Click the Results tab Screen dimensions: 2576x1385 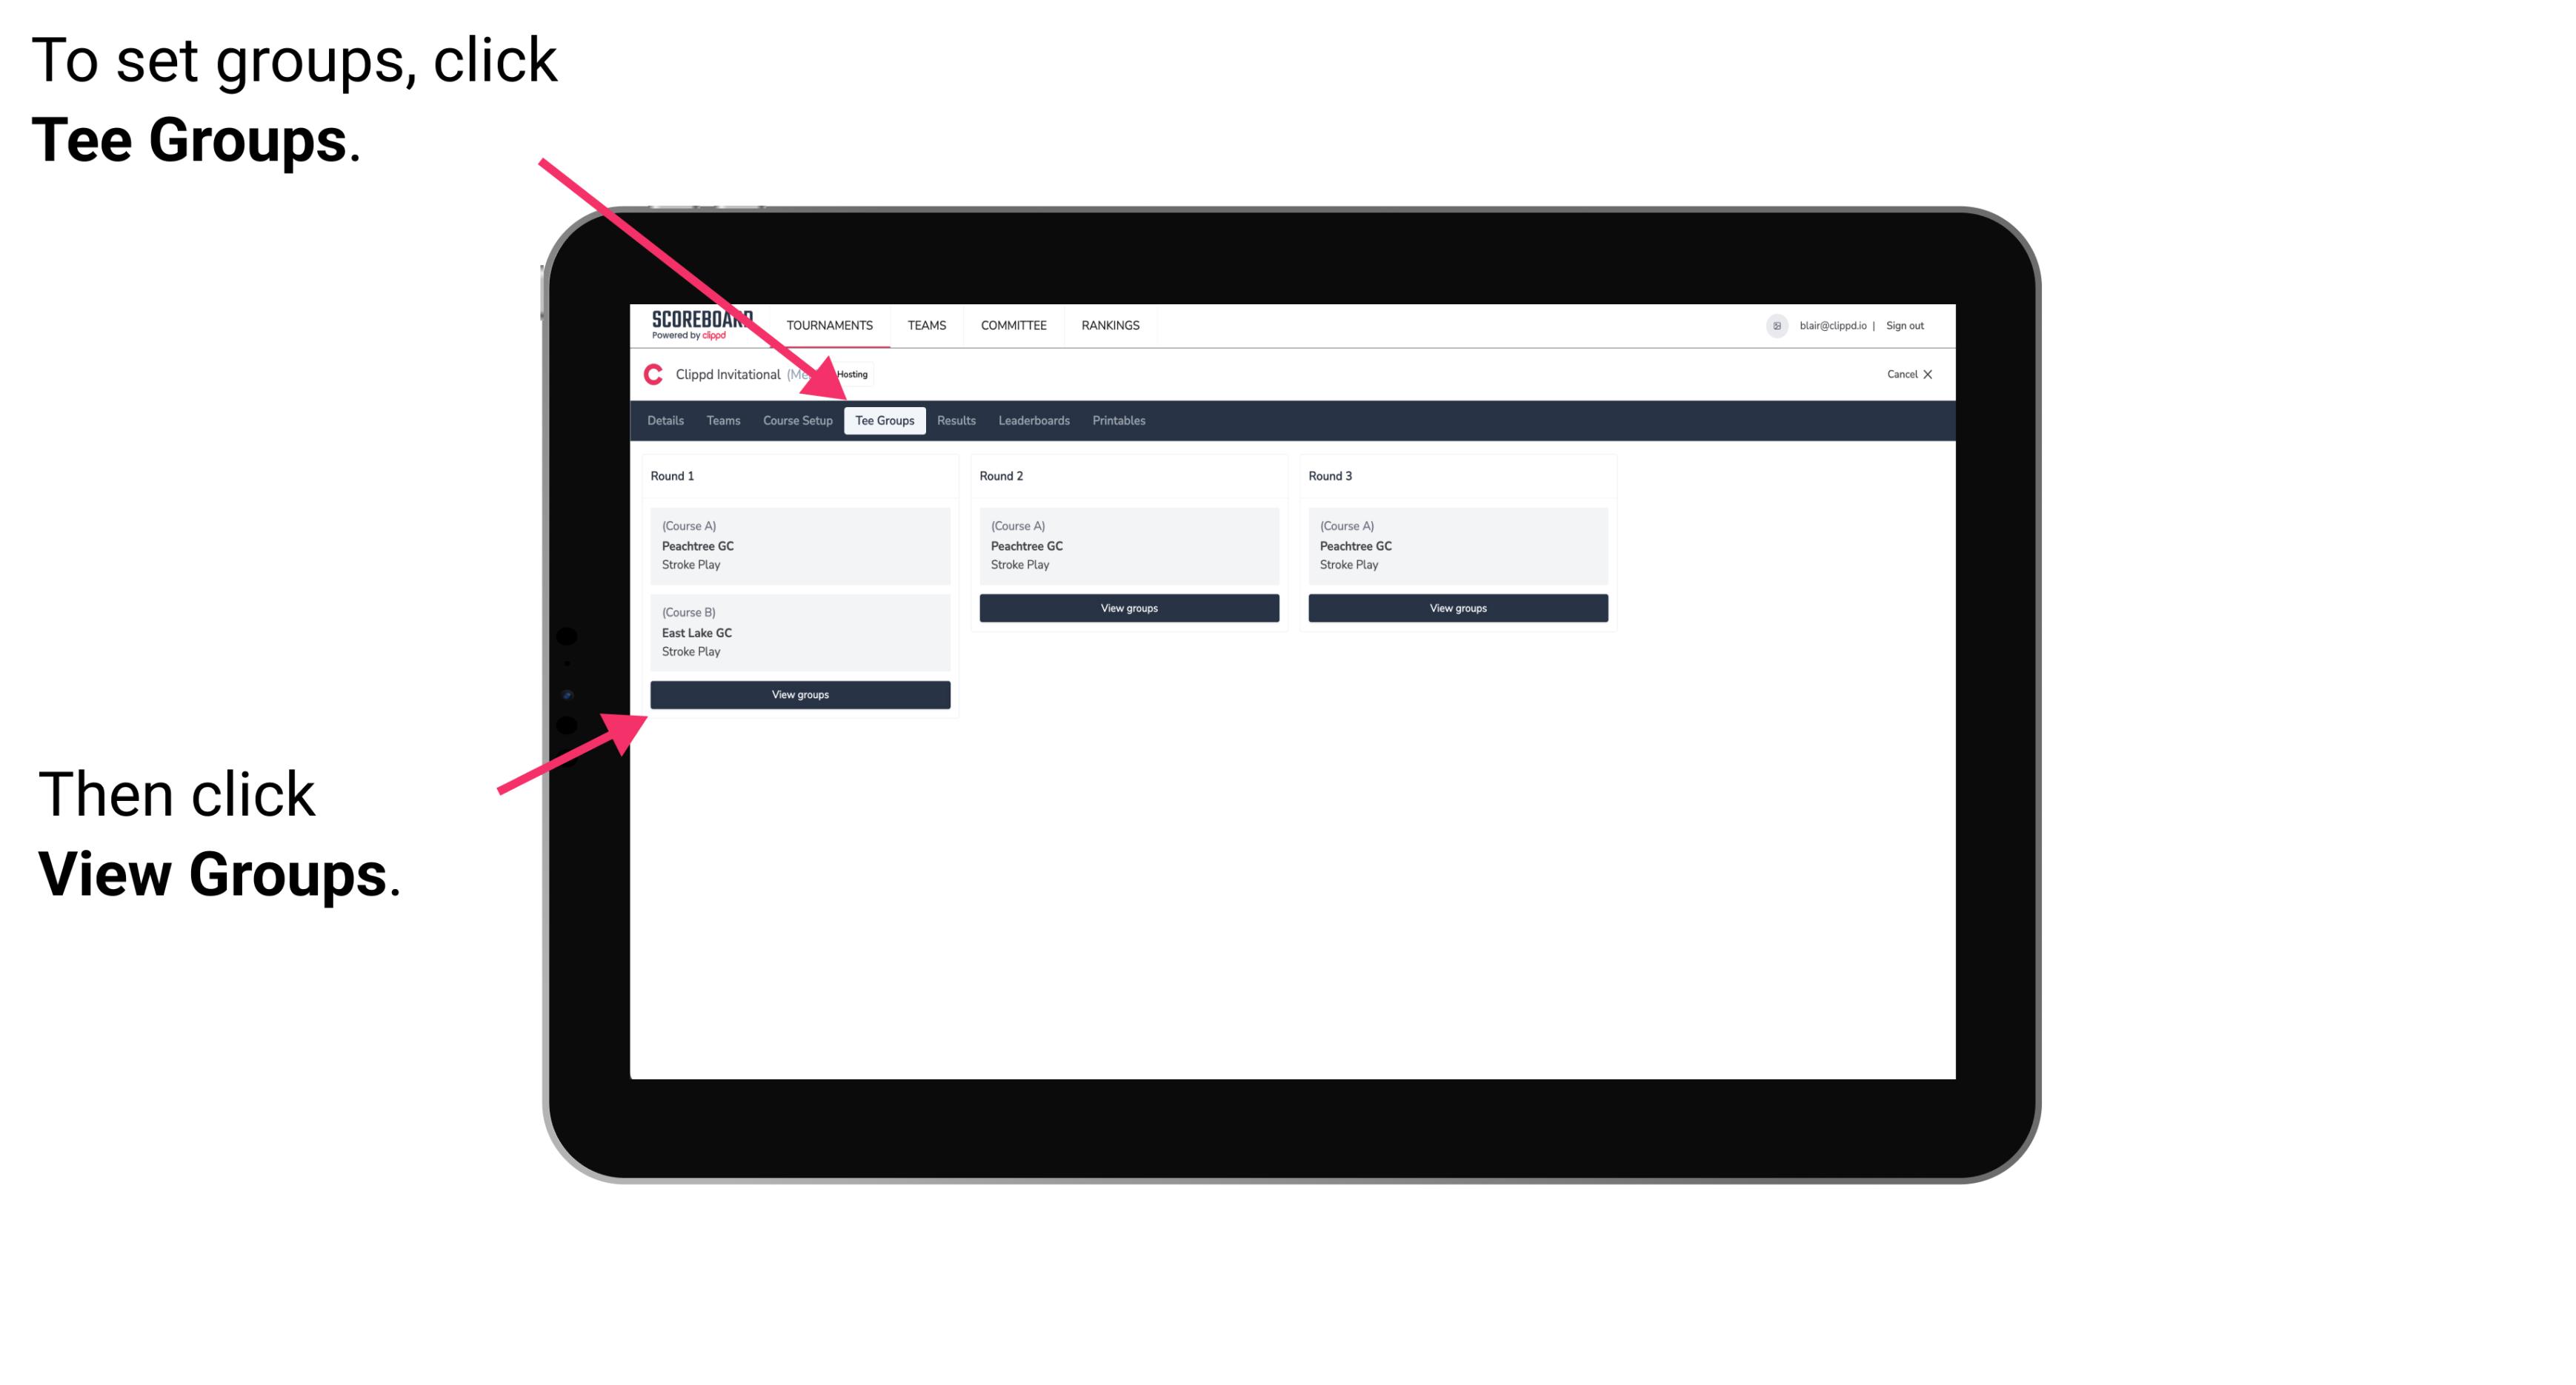(954, 420)
